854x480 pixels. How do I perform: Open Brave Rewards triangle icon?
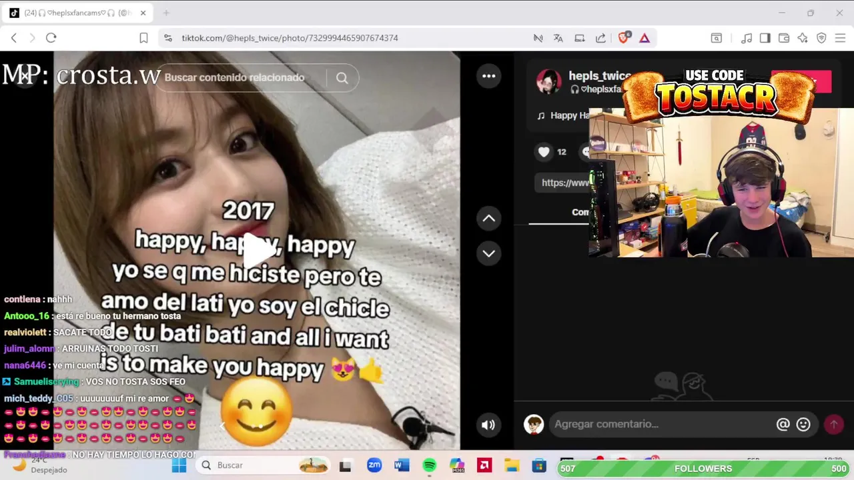645,38
